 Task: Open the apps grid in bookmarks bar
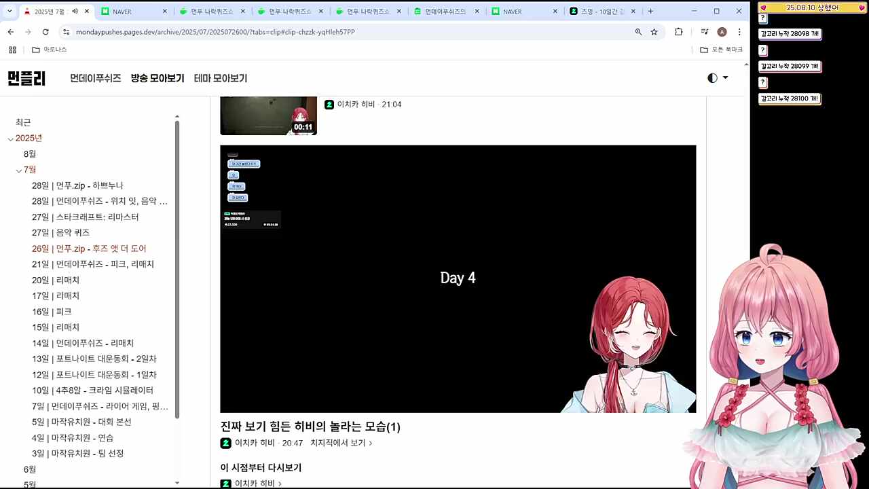tap(12, 50)
